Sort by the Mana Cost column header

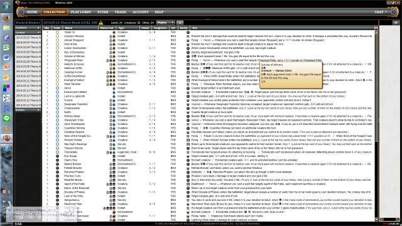coord(107,28)
